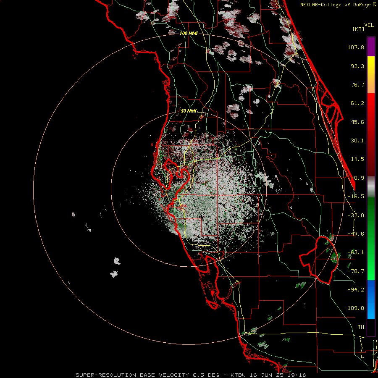Click the Super-Resolution Base Velocity caption
This screenshot has width=378, height=378.
click(x=191, y=375)
